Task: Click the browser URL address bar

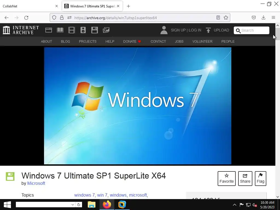Action: tap(140, 18)
